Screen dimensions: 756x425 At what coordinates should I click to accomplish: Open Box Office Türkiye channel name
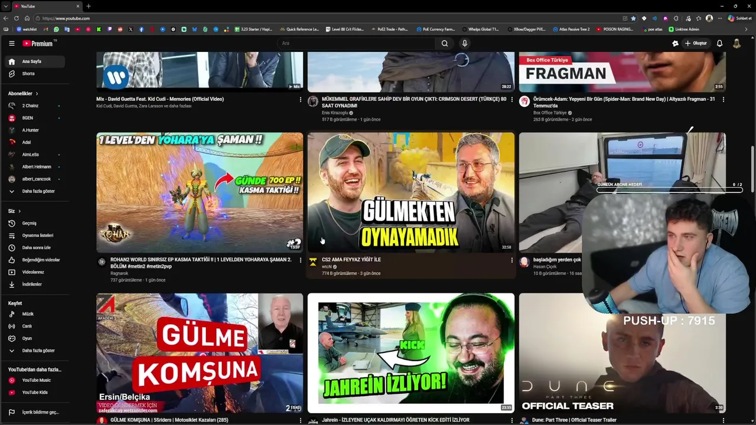click(550, 113)
